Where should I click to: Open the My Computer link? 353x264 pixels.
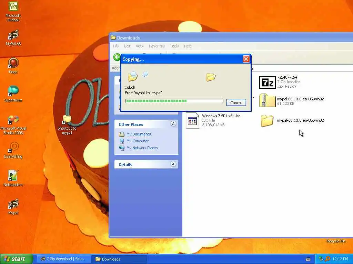[x=137, y=141]
